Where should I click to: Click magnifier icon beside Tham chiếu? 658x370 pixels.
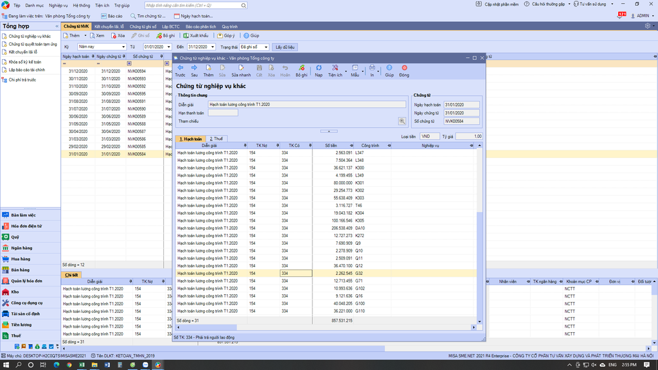coord(402,121)
